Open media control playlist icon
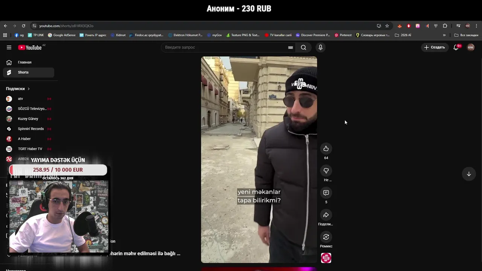 (458, 26)
